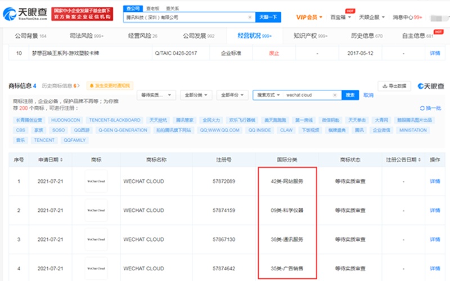Click the 取消 cancel link

368,95
